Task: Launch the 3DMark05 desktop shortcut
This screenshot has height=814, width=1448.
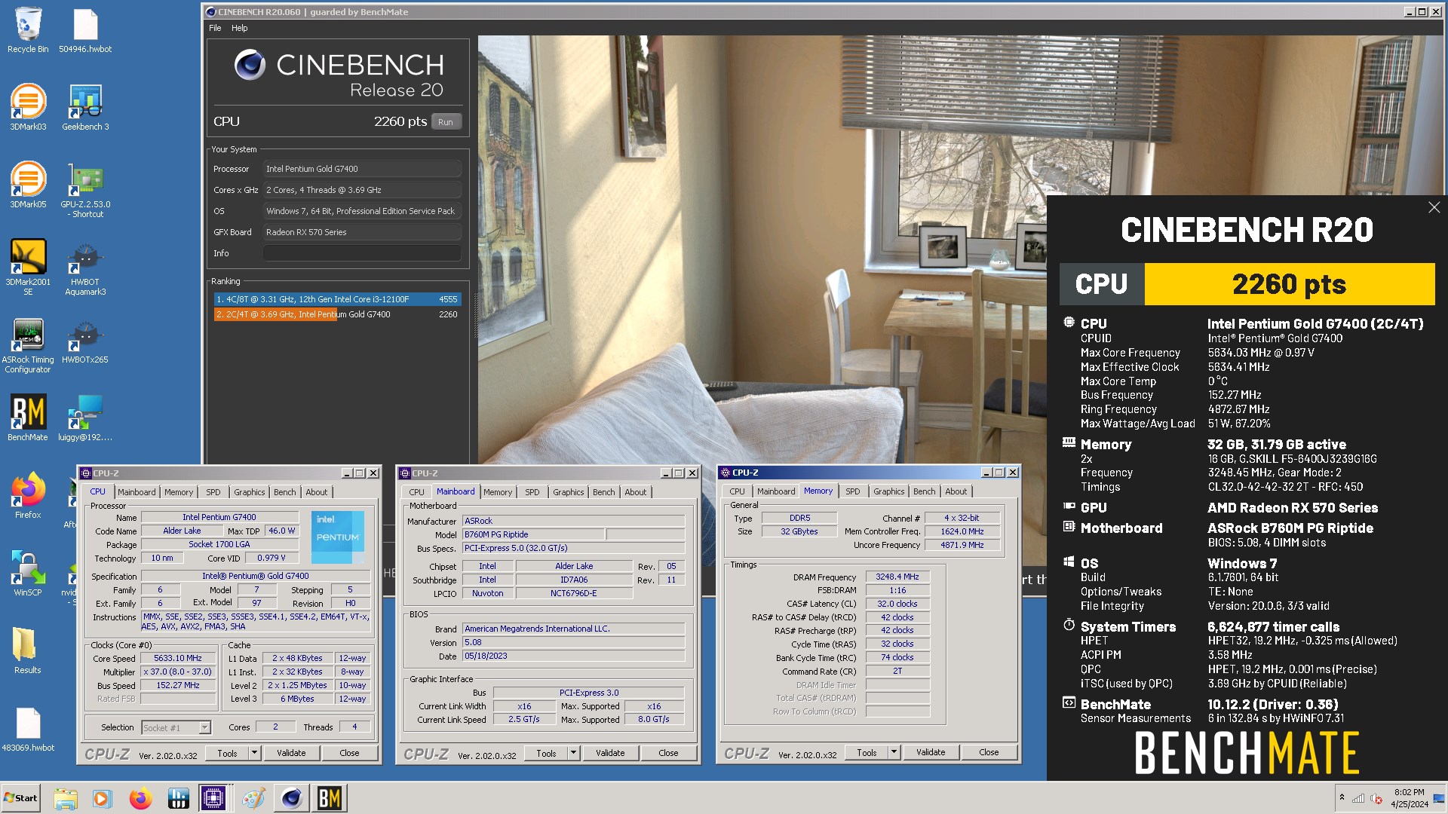Action: click(28, 185)
